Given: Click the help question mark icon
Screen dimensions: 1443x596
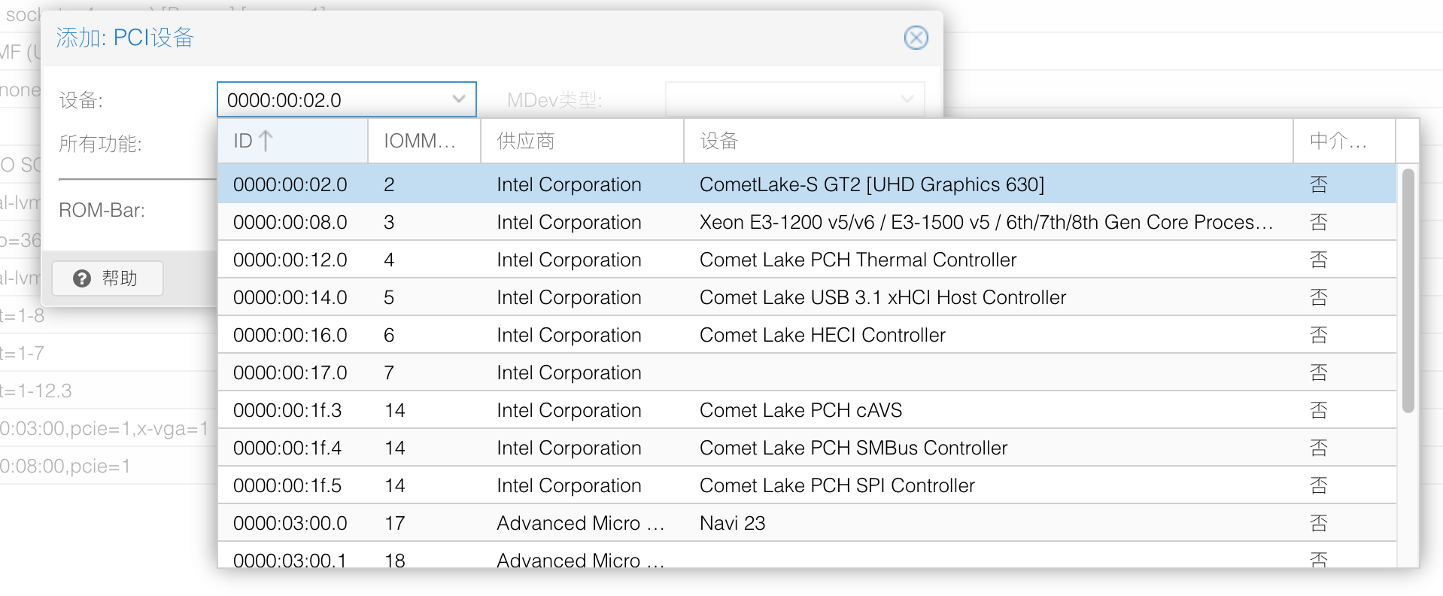Looking at the screenshot, I should 82,278.
